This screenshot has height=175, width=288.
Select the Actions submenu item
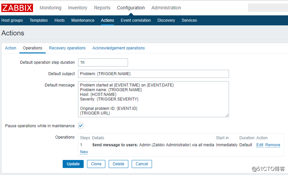pyautogui.click(x=107, y=20)
